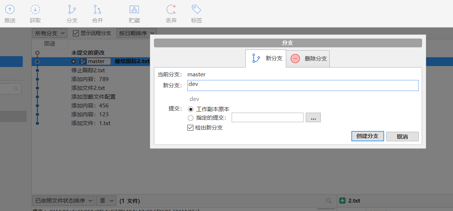Screen dimensions: 453x211
Task: Select 指定的提交 radio option
Action: coord(190,118)
